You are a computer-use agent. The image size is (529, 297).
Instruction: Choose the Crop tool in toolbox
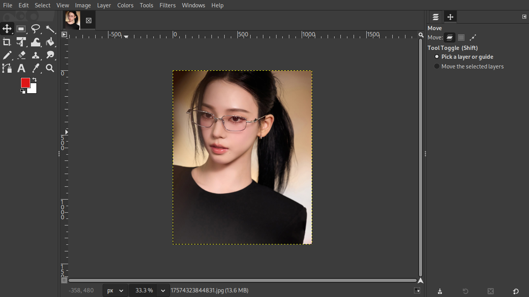point(7,42)
